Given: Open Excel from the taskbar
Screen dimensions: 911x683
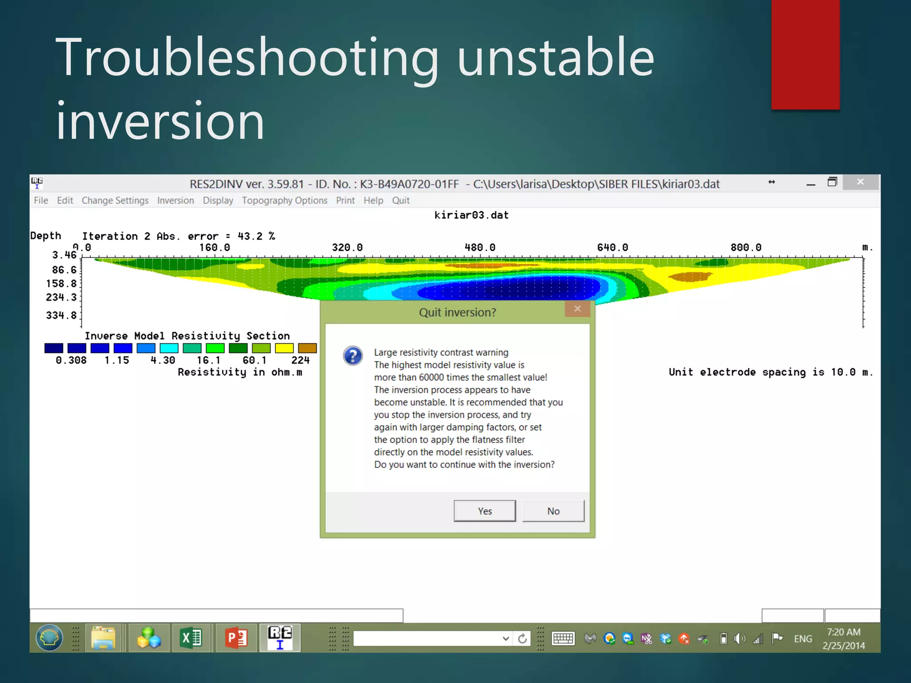Looking at the screenshot, I should point(191,638).
